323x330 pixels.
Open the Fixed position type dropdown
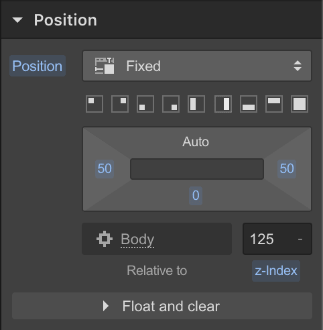click(x=197, y=66)
